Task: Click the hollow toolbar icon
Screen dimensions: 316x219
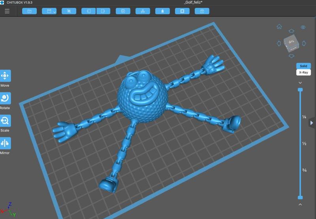Action: tap(182, 11)
